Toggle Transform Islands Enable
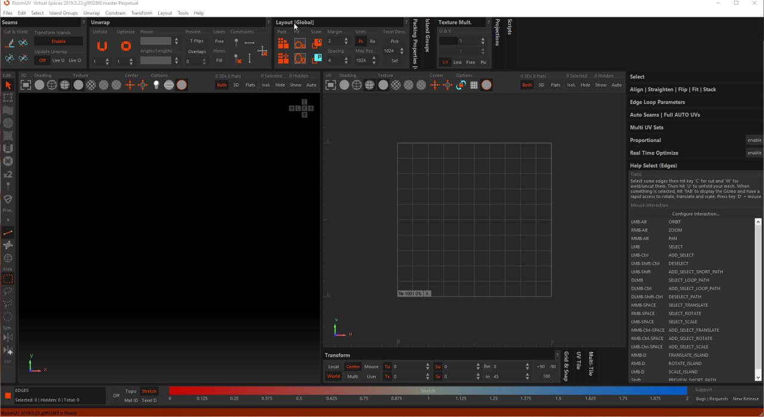The width and height of the screenshot is (764, 417). pos(58,41)
